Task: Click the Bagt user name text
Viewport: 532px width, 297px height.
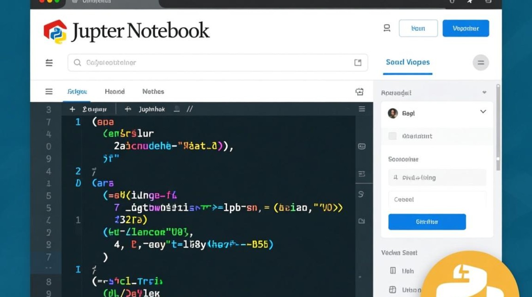Action: [x=408, y=113]
